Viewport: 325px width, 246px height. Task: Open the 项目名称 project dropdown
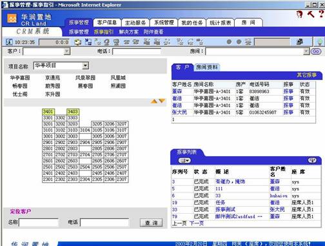pyautogui.click(x=85, y=65)
